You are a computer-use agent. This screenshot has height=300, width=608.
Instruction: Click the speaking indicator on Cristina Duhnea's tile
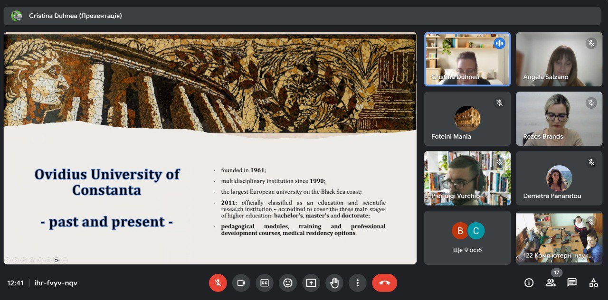pos(499,43)
